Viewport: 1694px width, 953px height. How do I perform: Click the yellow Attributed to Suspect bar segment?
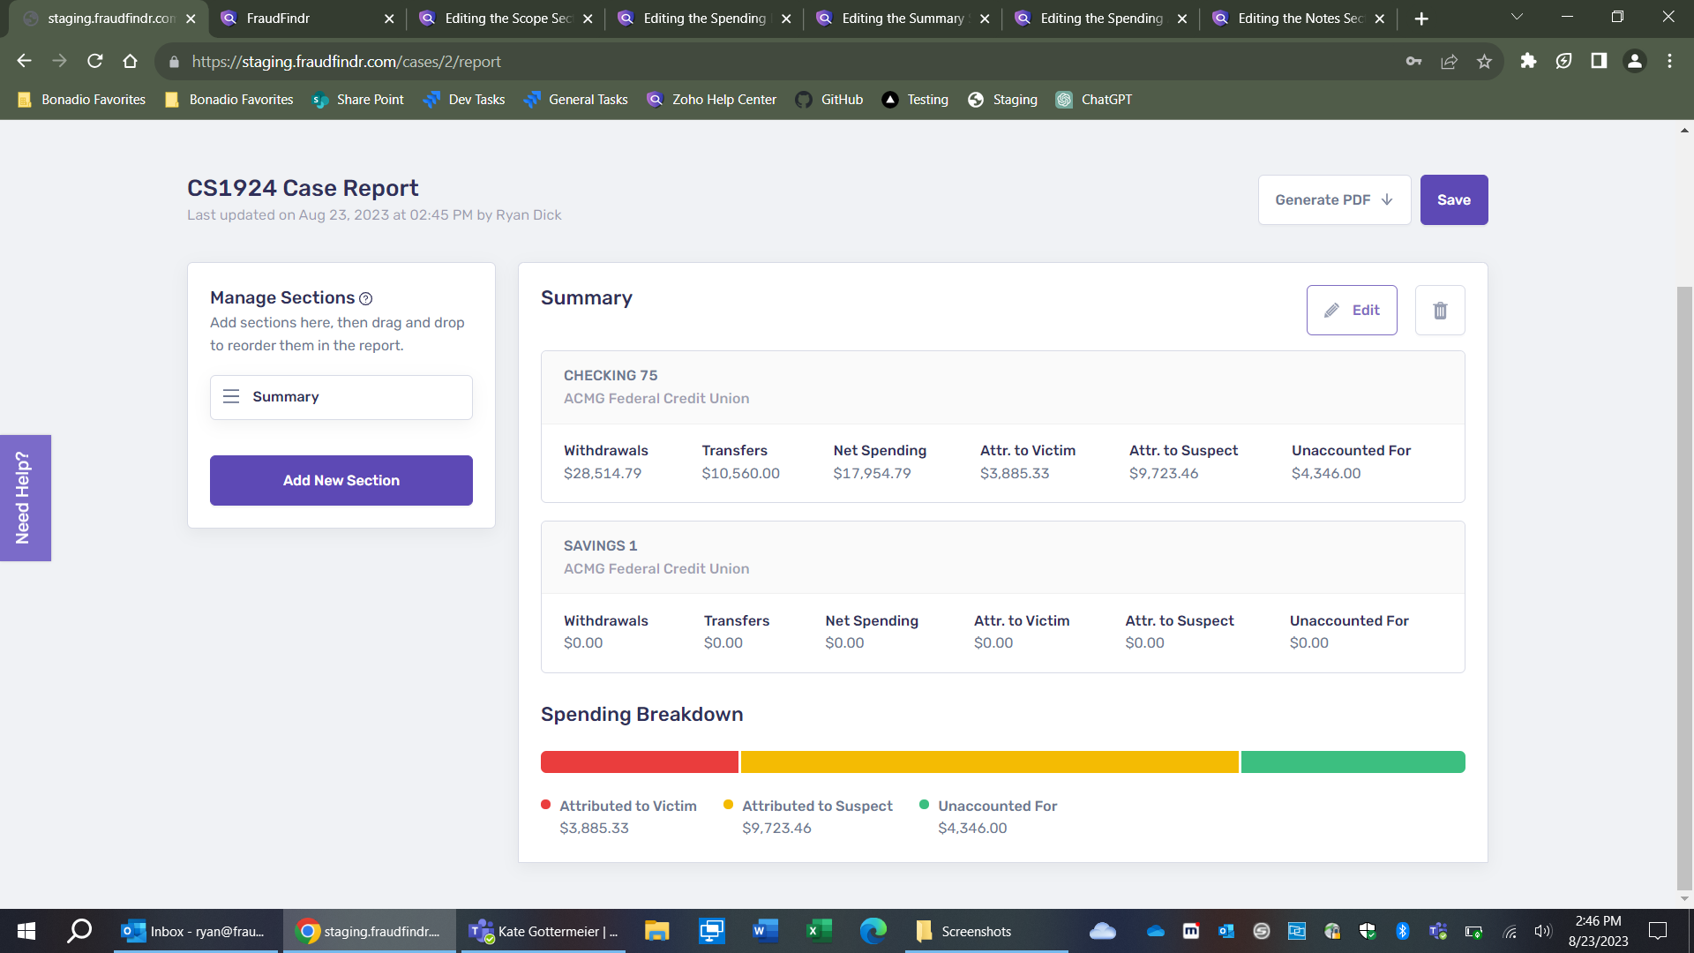(x=989, y=762)
